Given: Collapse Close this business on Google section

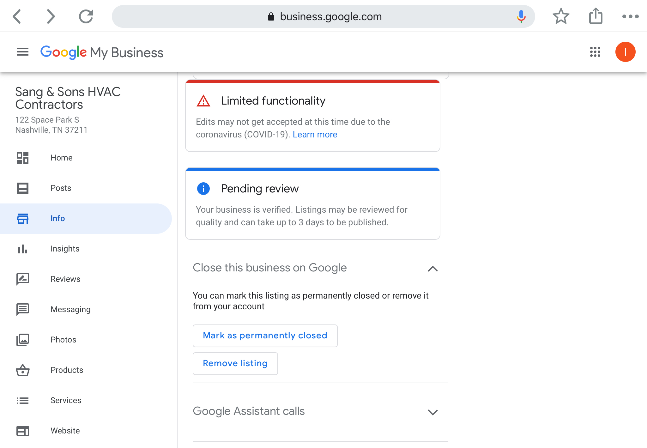Looking at the screenshot, I should coord(432,269).
